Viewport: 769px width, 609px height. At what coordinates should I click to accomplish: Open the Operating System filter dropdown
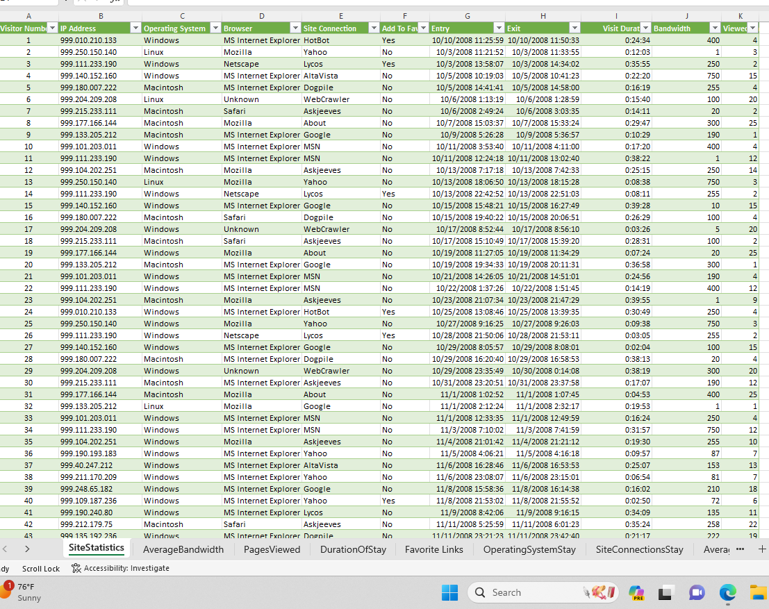pyautogui.click(x=215, y=28)
